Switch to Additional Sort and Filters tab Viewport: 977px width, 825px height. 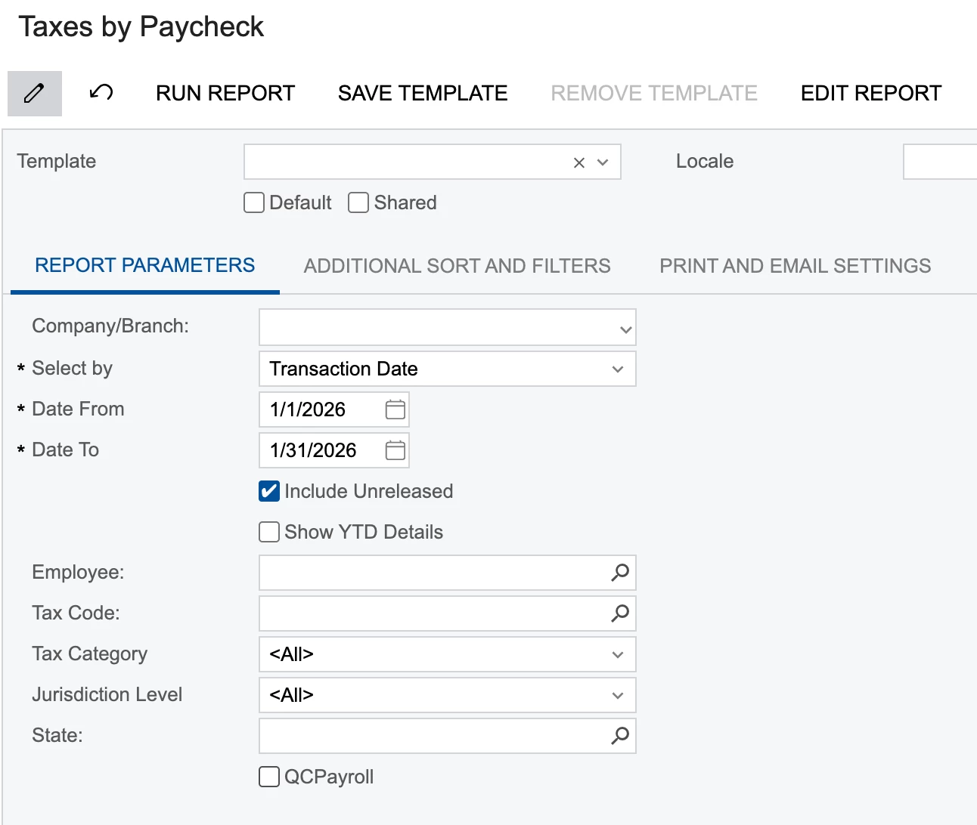coord(457,266)
